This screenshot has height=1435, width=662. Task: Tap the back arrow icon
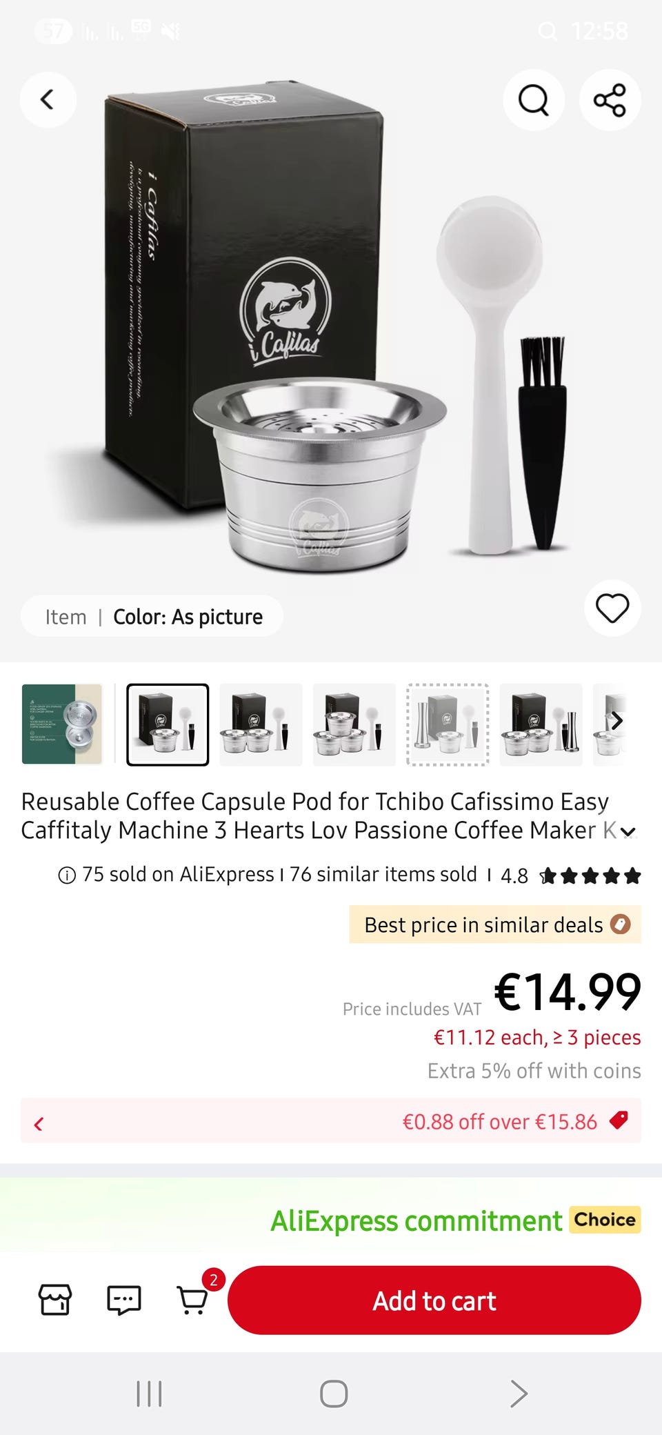(x=48, y=100)
